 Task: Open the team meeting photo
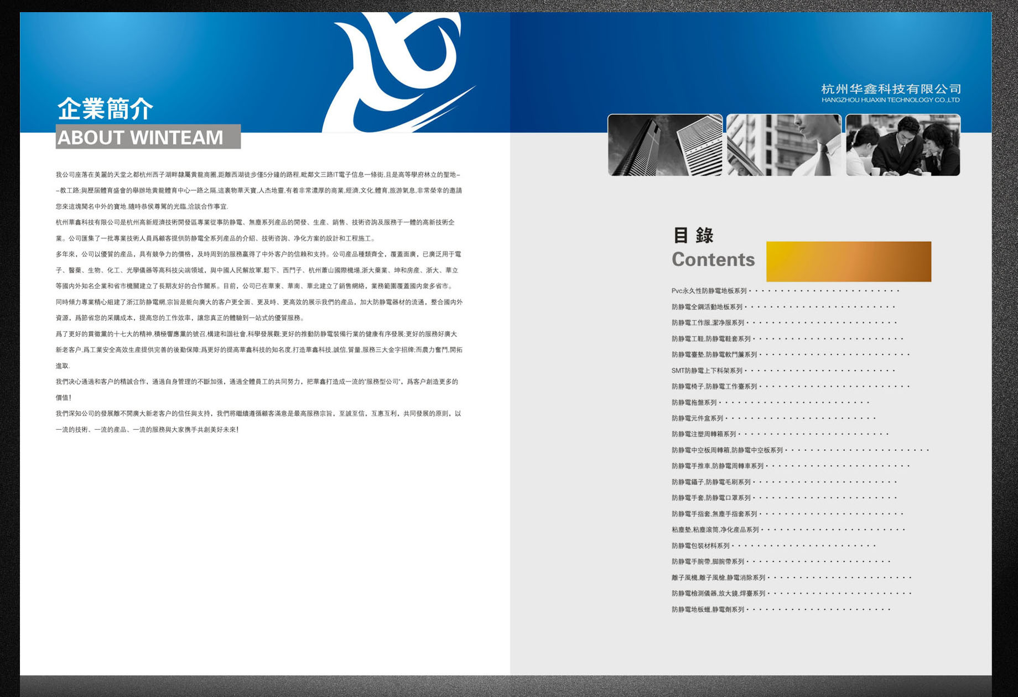pyautogui.click(x=903, y=145)
